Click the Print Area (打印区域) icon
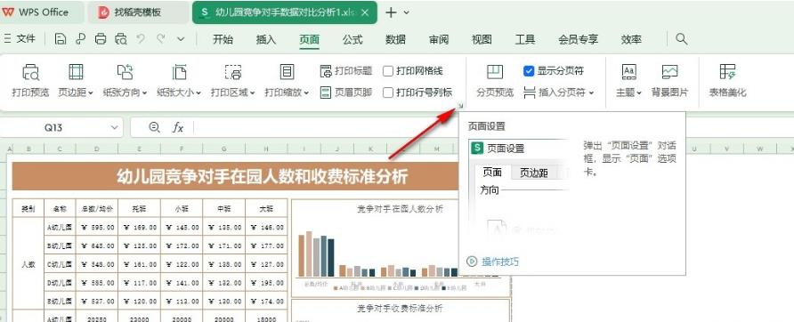 (x=233, y=72)
